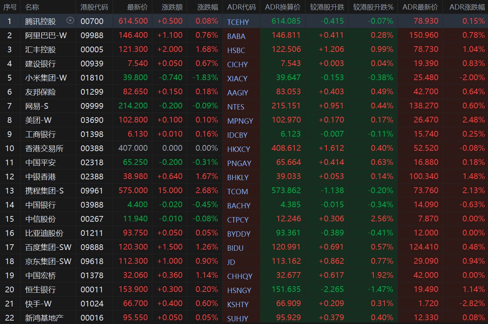Image resolution: width=488 pixels, height=324 pixels.
Task: Open the 汇丰控股 stock name
Action: (x=40, y=49)
